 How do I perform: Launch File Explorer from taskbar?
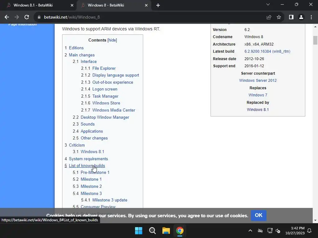pos(166,231)
